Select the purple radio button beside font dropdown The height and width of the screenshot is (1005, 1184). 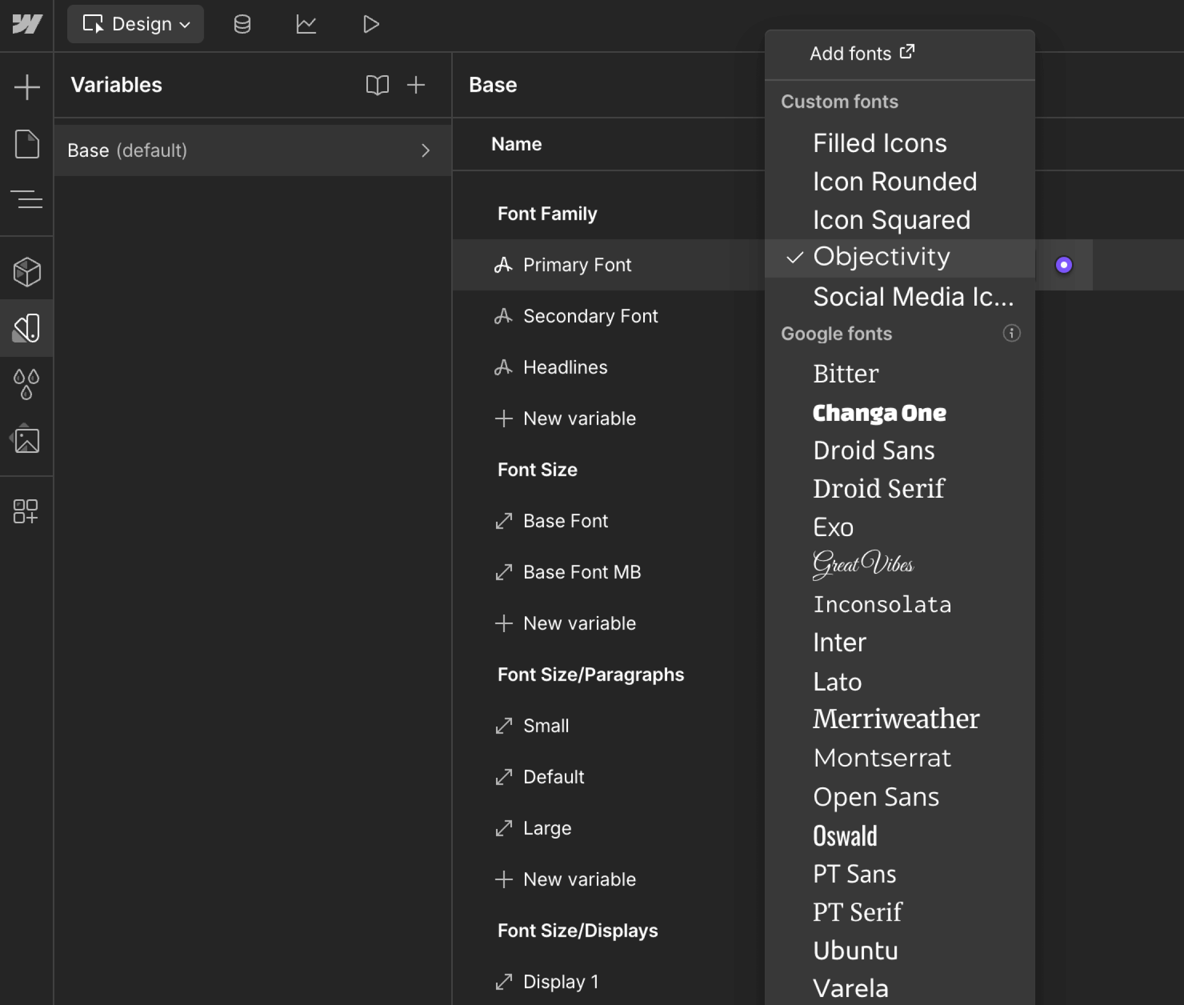point(1064,265)
